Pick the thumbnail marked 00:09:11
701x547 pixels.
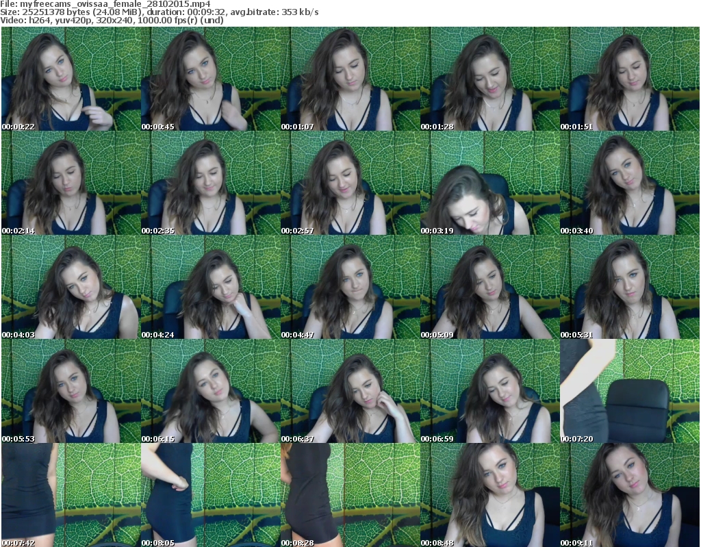(630, 495)
